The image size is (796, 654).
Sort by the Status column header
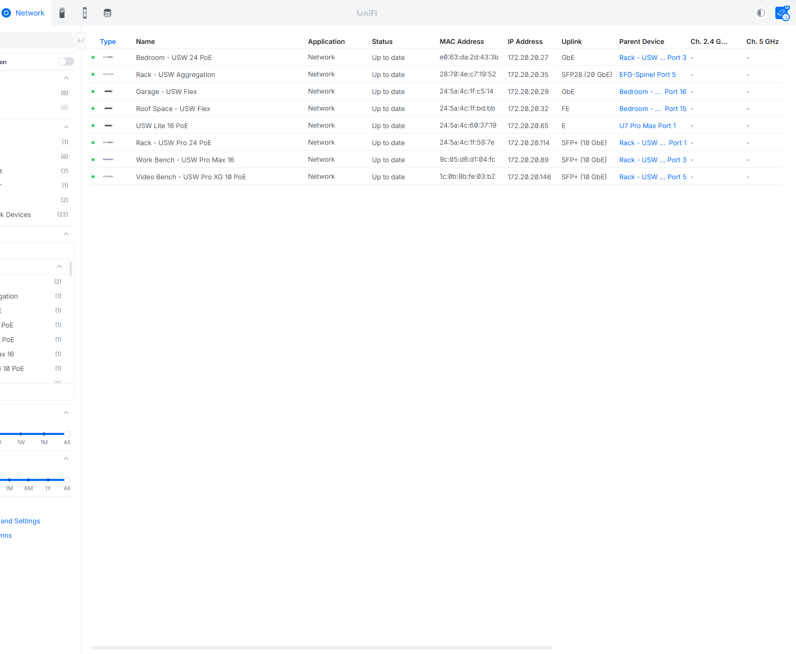(382, 42)
